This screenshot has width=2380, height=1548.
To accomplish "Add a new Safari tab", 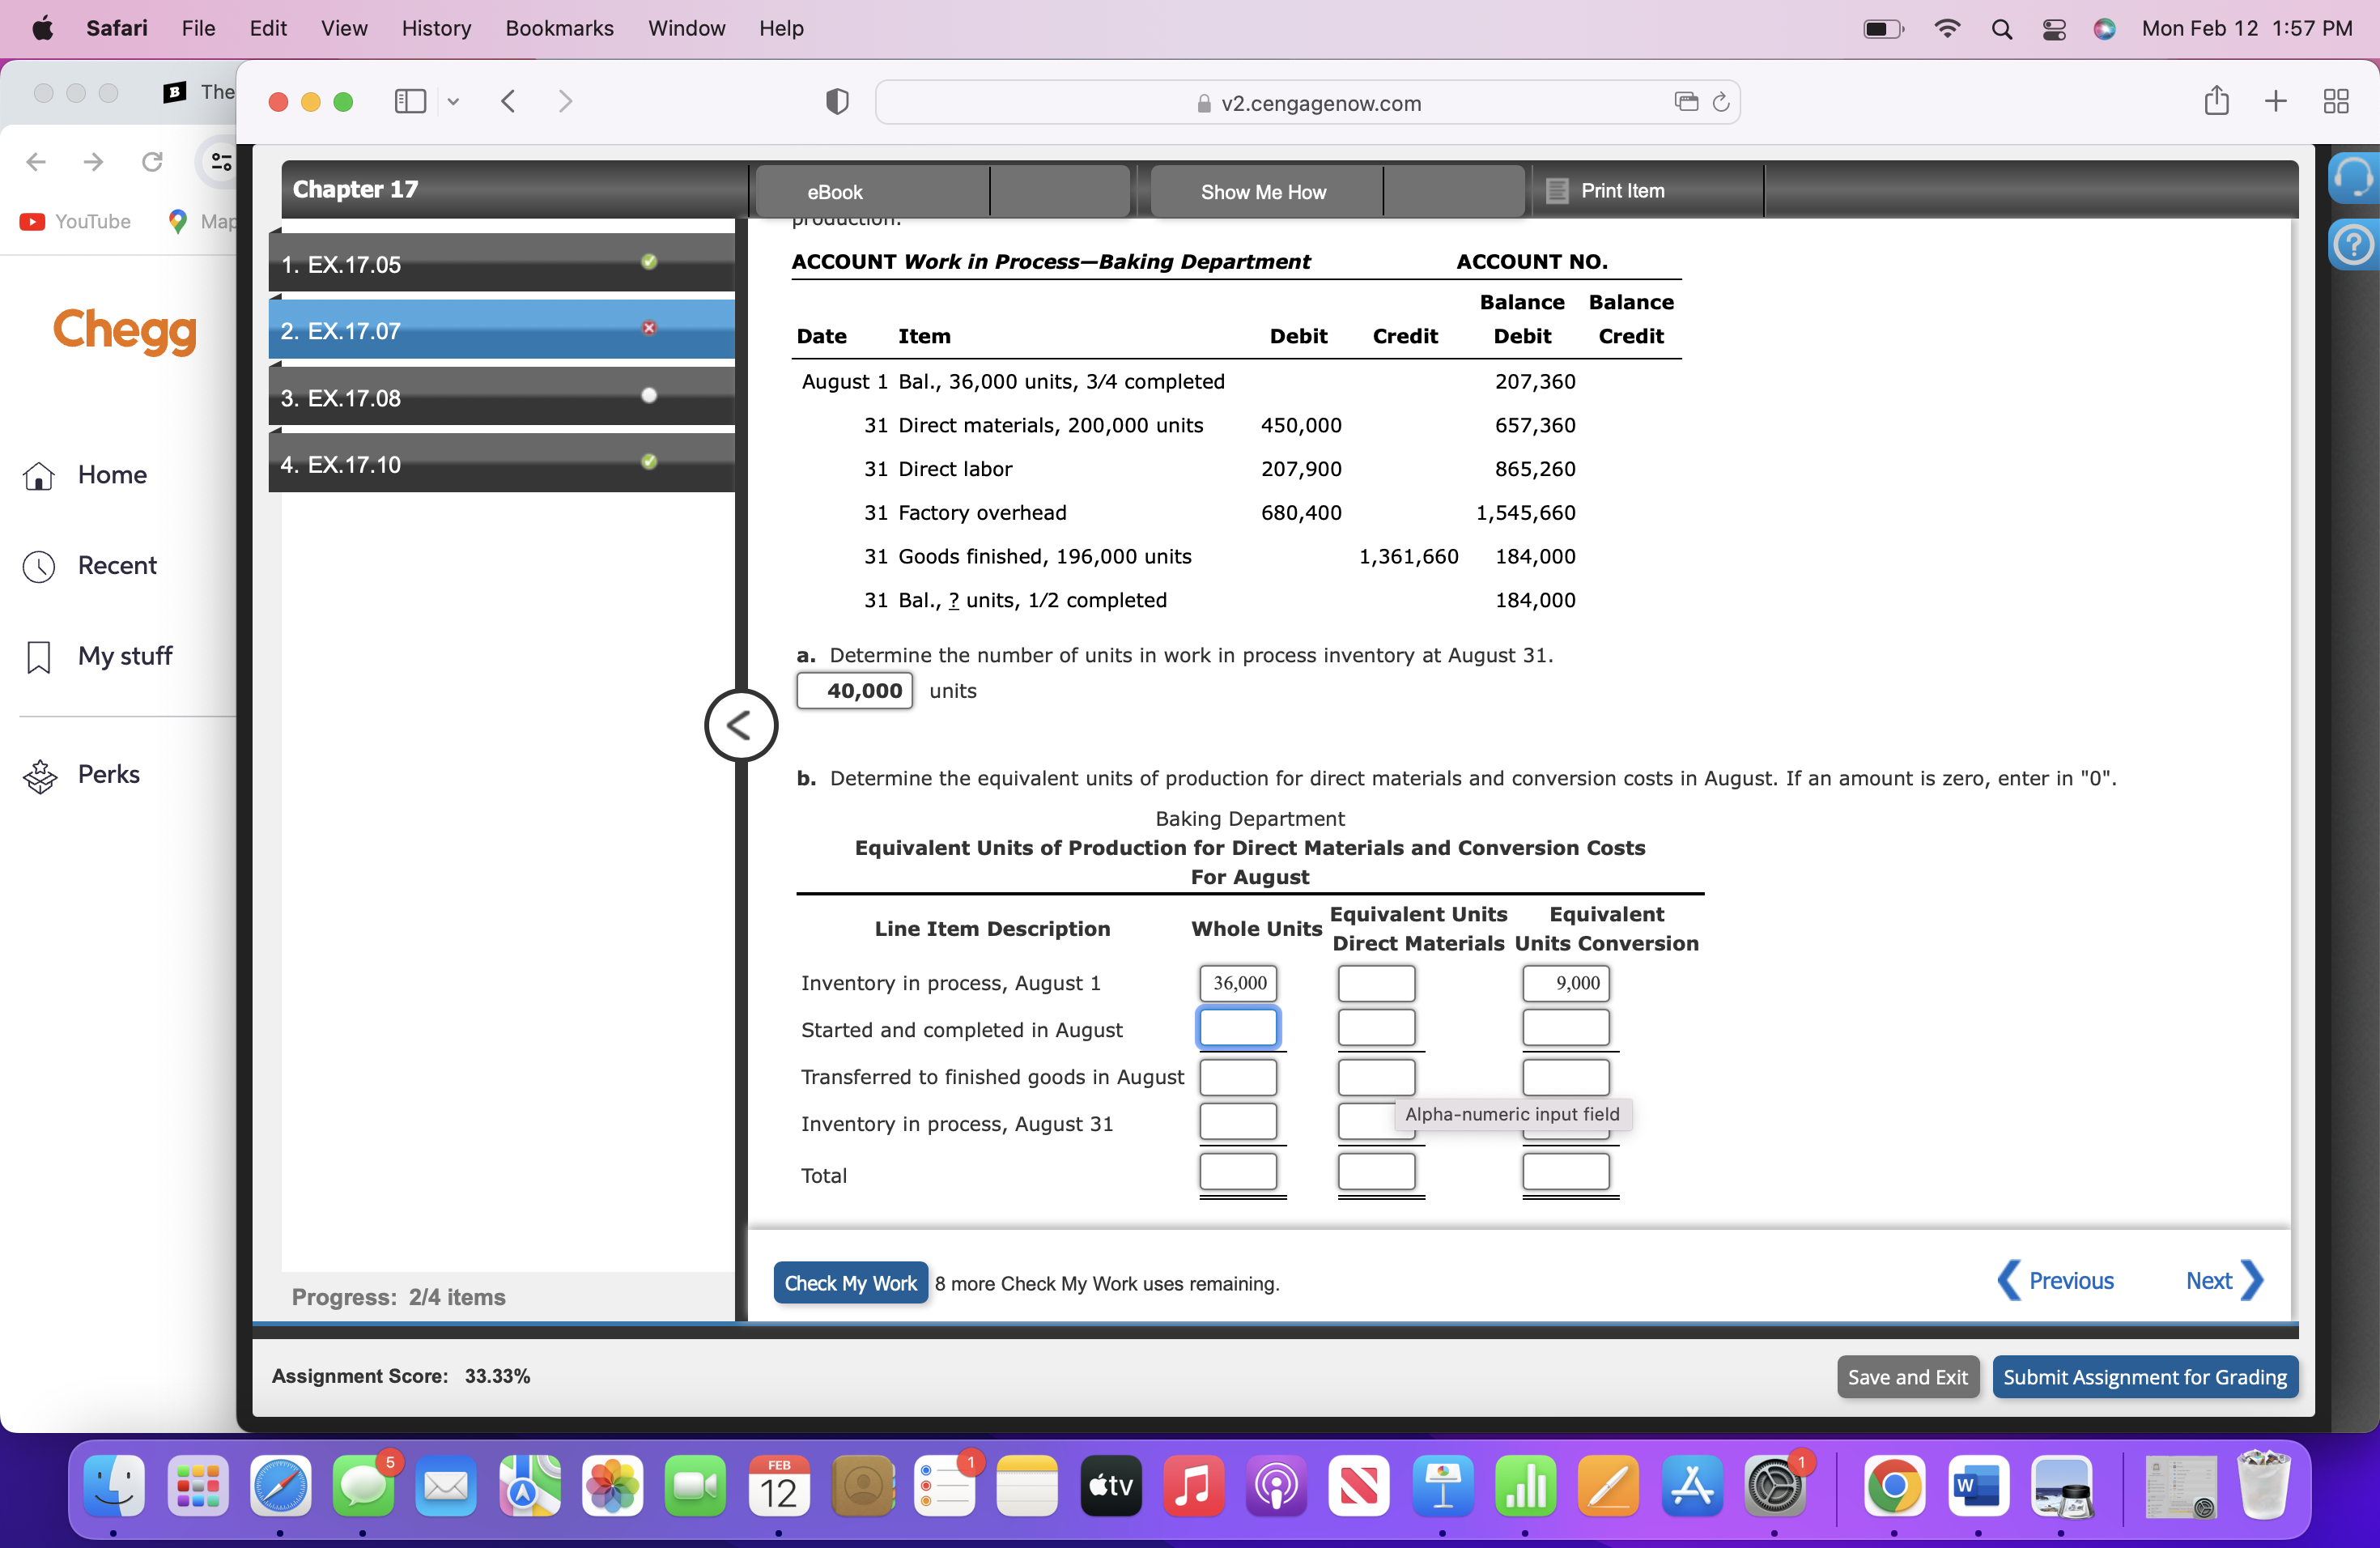I will click(x=2275, y=101).
